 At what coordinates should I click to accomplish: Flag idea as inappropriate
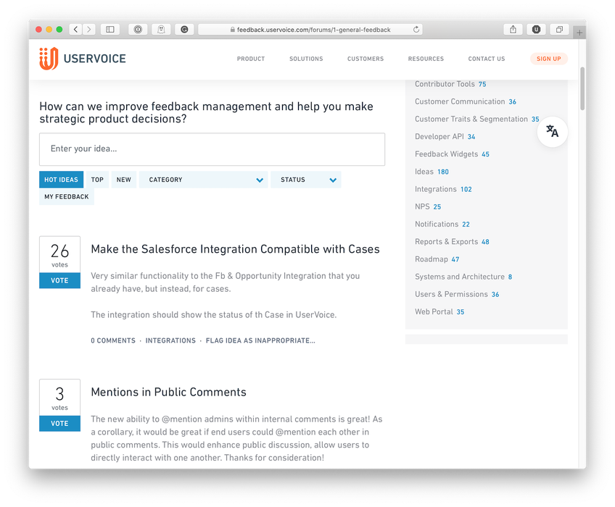(x=260, y=340)
